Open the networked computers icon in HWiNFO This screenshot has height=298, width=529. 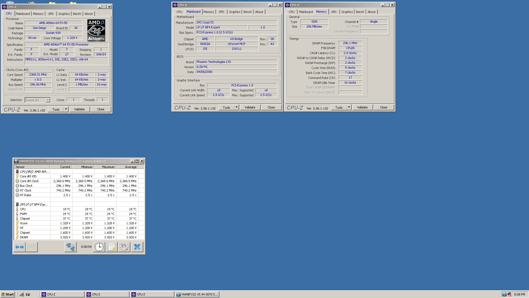coord(71,247)
